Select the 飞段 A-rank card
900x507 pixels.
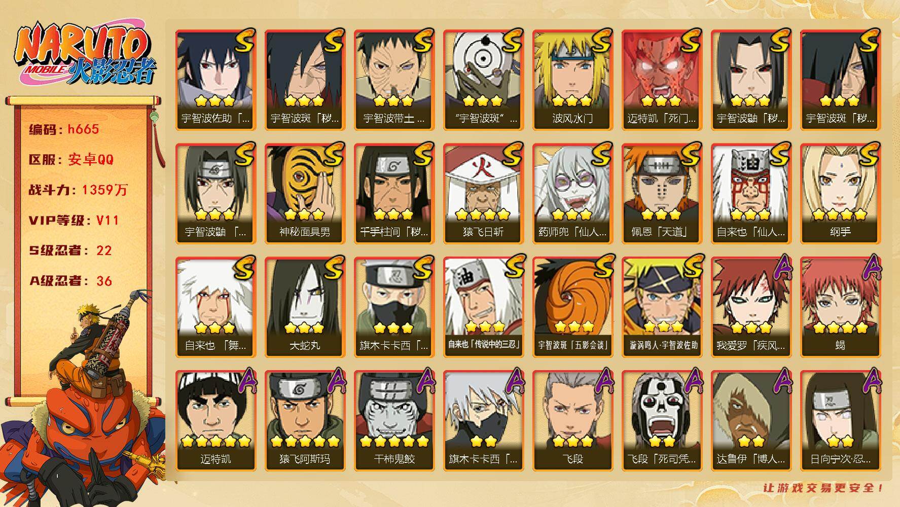[572, 421]
